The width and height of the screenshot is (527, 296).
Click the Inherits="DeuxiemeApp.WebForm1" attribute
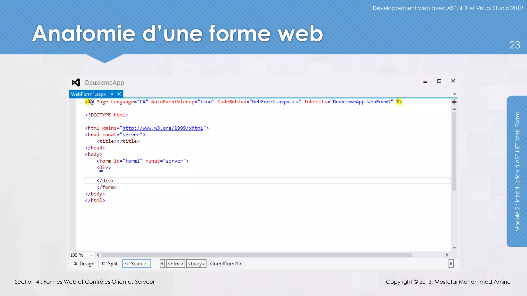(349, 102)
